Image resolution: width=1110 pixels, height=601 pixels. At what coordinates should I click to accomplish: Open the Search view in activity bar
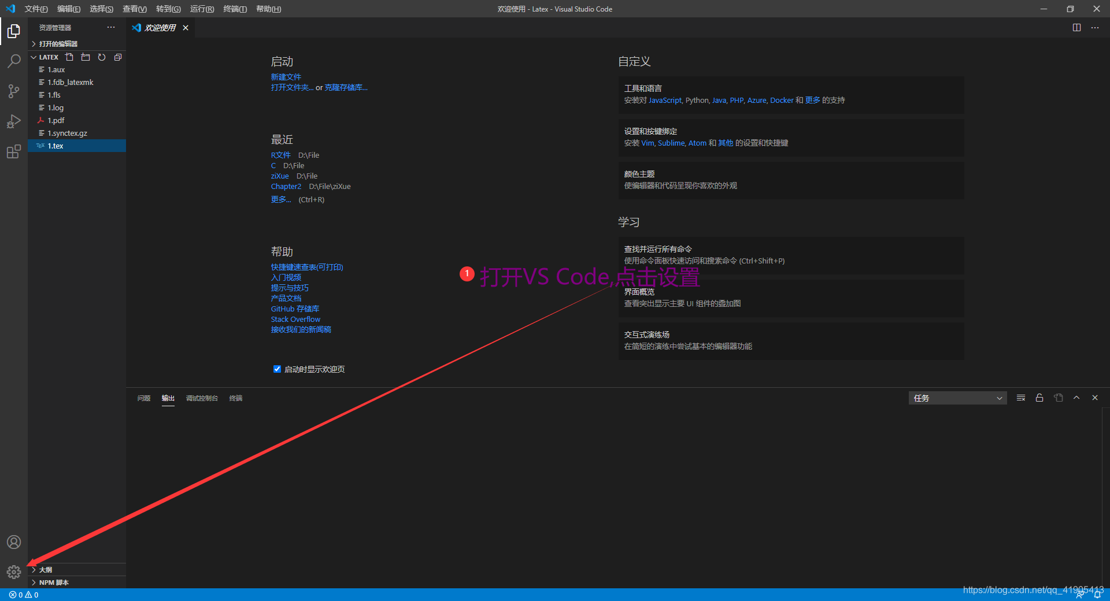click(14, 61)
